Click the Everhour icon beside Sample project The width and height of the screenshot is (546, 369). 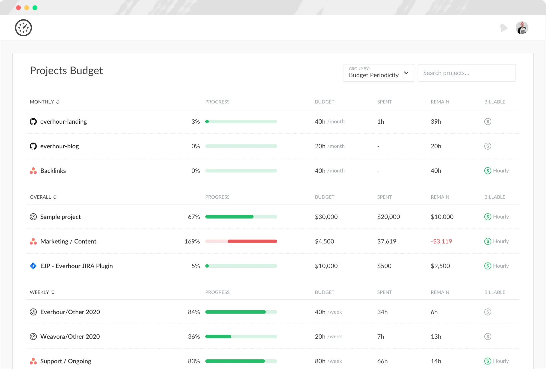click(33, 217)
